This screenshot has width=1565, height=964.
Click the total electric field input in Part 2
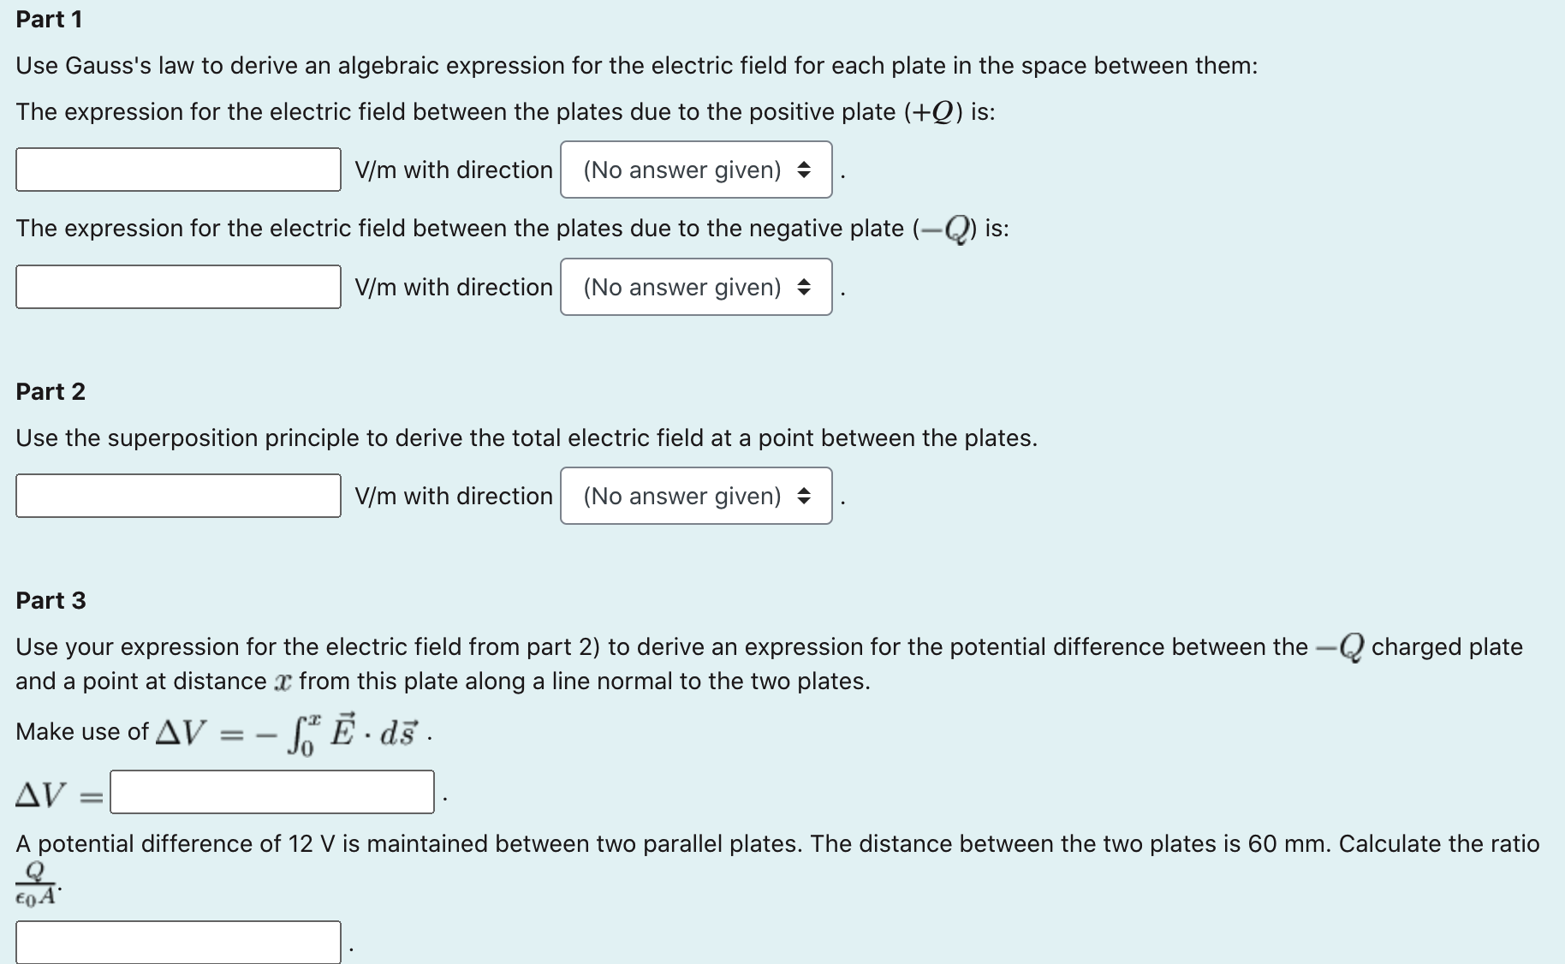click(177, 496)
